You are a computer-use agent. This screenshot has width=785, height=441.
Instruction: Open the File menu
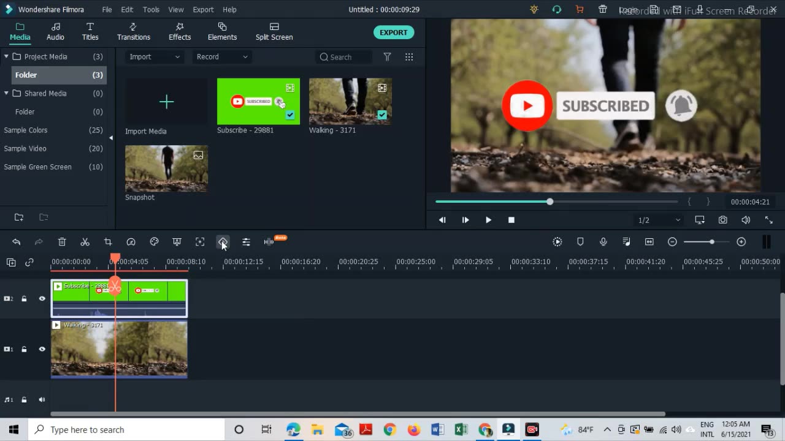[x=107, y=10]
